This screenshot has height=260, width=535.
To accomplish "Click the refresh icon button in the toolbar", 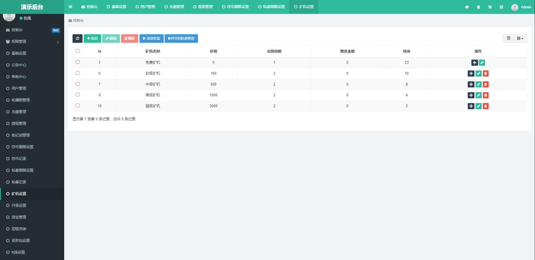I will point(78,38).
